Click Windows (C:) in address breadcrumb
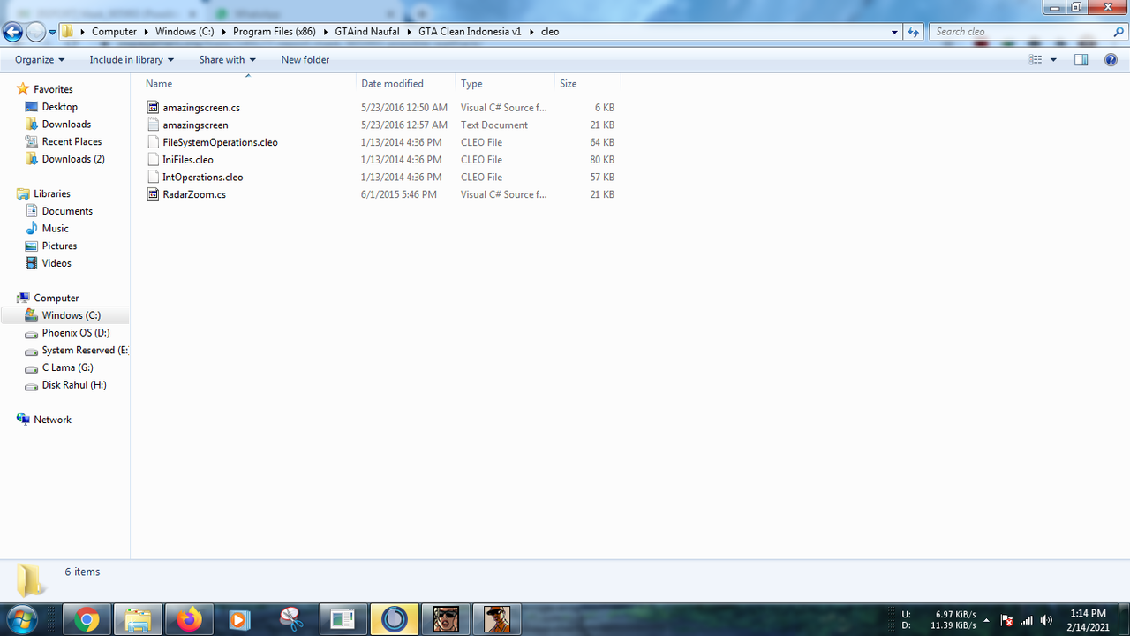This screenshot has width=1130, height=636. [x=184, y=32]
